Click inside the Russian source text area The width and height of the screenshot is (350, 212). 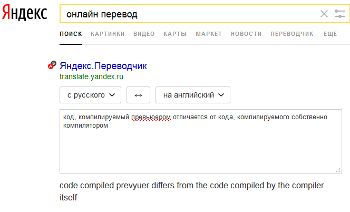tap(201, 141)
